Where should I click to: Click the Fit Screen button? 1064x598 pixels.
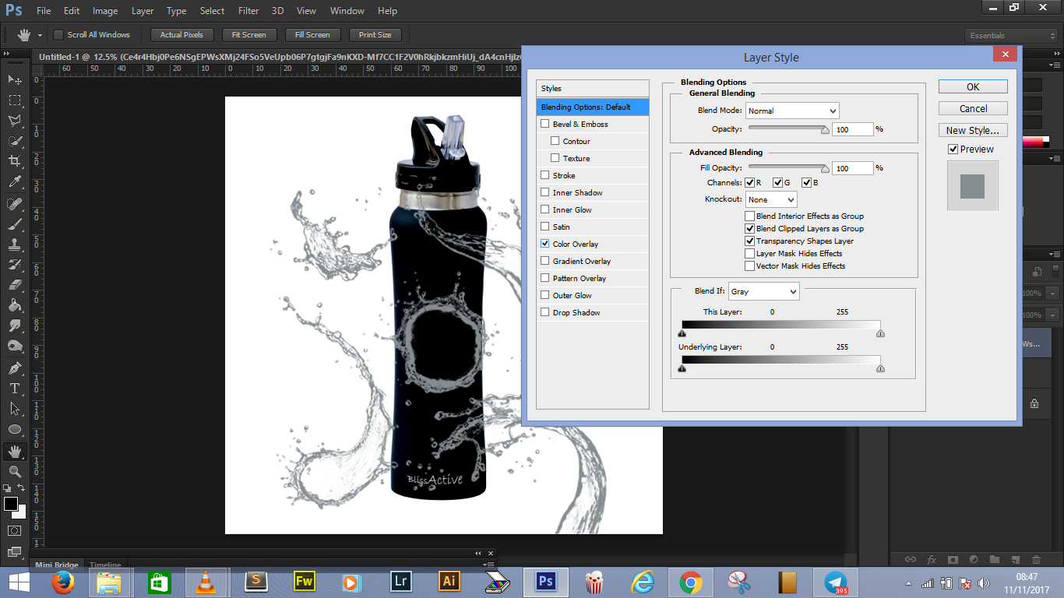(248, 34)
